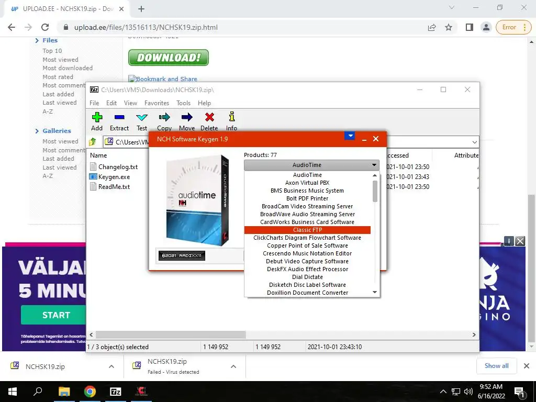Click the Add toolbar icon in 7-Zip
This screenshot has width=536, height=402.
(x=97, y=117)
